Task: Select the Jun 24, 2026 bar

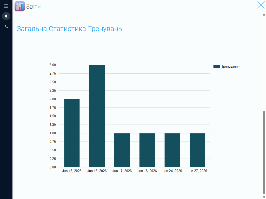Action: [172, 150]
